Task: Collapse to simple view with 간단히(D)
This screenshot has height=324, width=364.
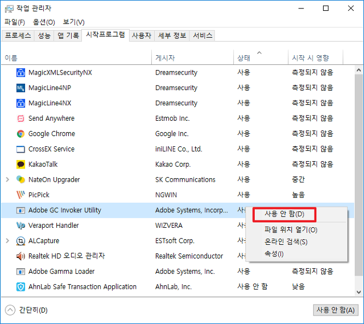Action: 26,310
